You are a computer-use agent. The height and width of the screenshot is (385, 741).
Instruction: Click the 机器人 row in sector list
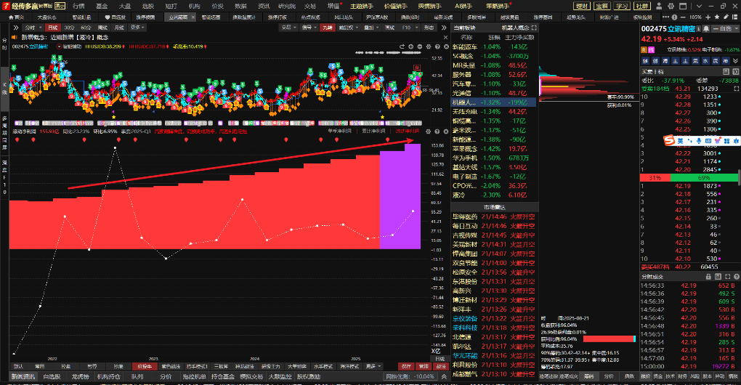tap(494, 102)
